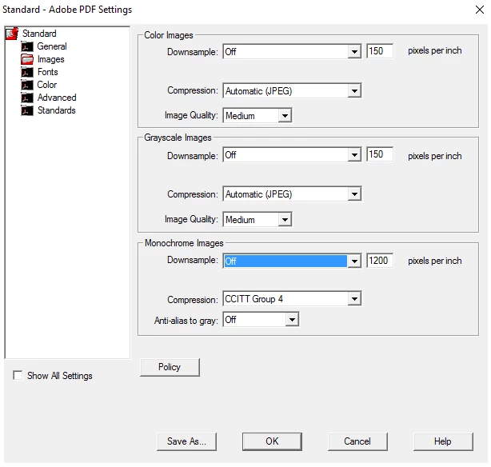Click the Save As... button
The width and height of the screenshot is (491, 467).
pyautogui.click(x=186, y=441)
